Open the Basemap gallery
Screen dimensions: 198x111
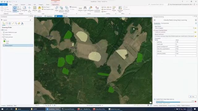35,9
